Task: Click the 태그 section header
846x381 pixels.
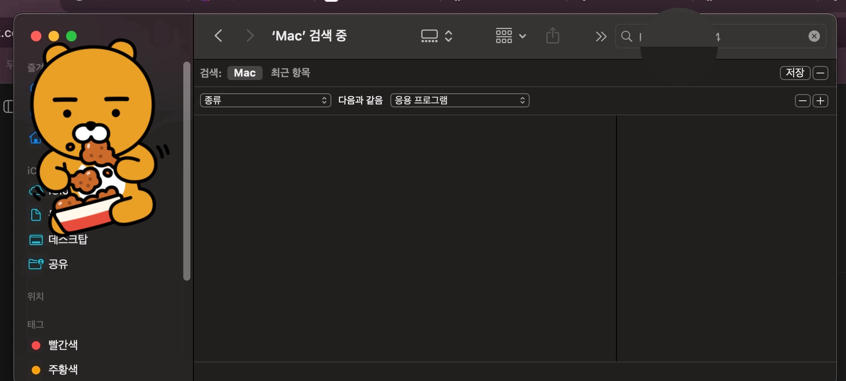Action: click(36, 325)
